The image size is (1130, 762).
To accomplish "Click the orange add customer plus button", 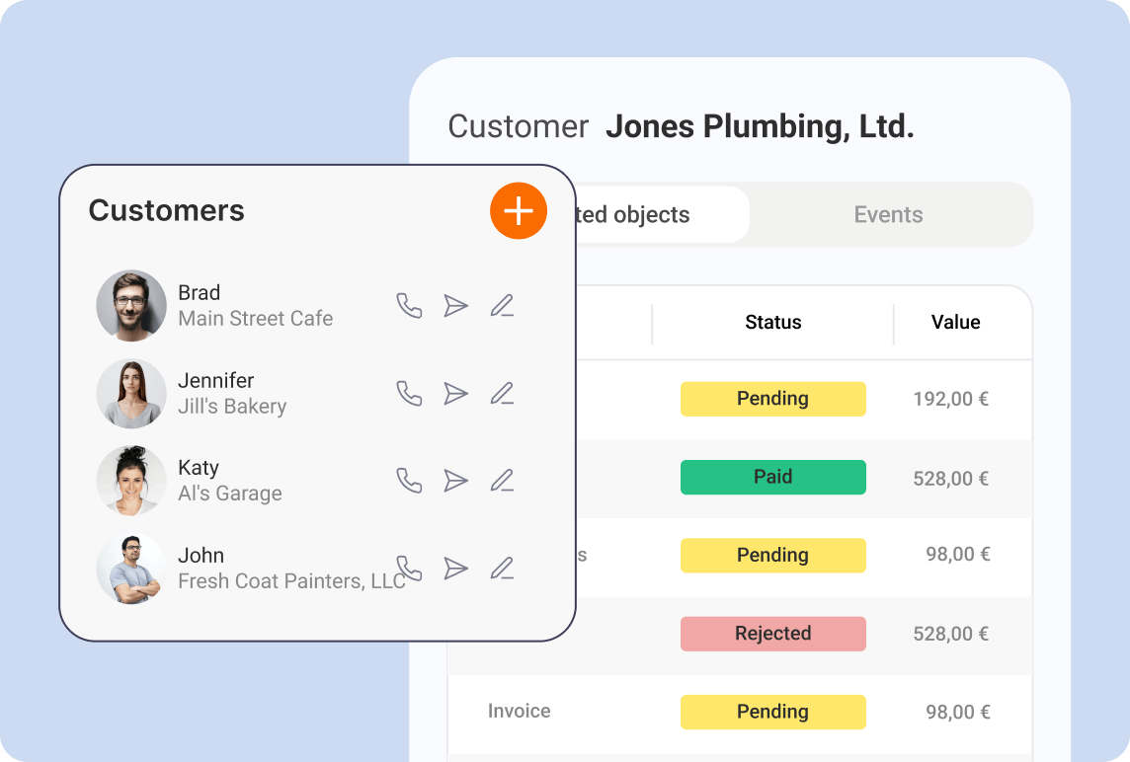I will pyautogui.click(x=519, y=210).
